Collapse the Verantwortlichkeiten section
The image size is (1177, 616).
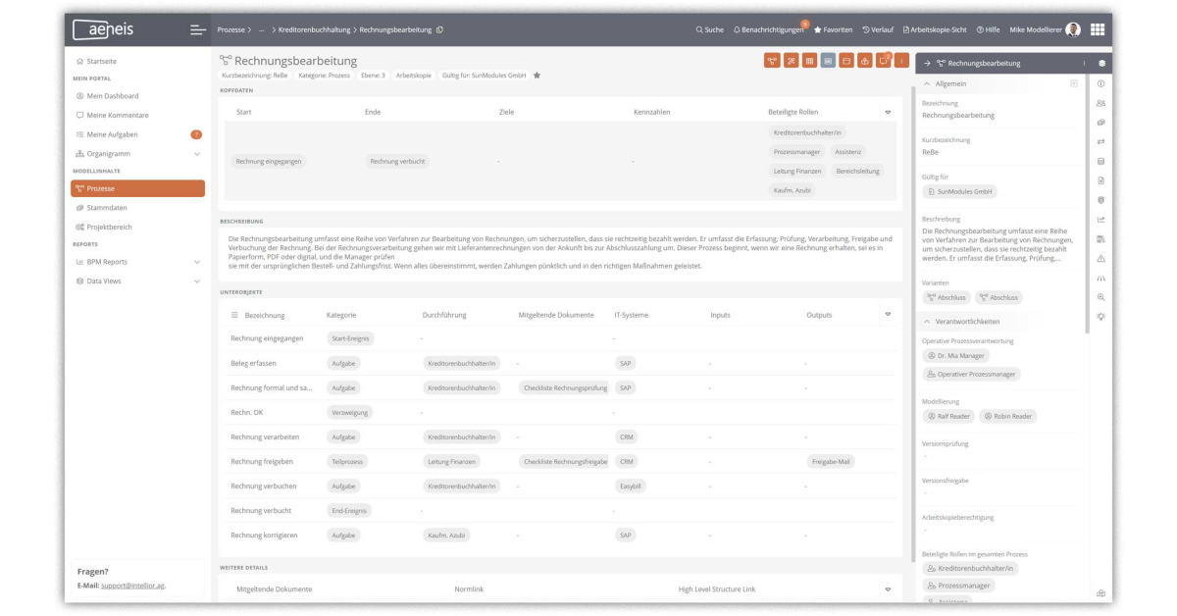pos(928,322)
